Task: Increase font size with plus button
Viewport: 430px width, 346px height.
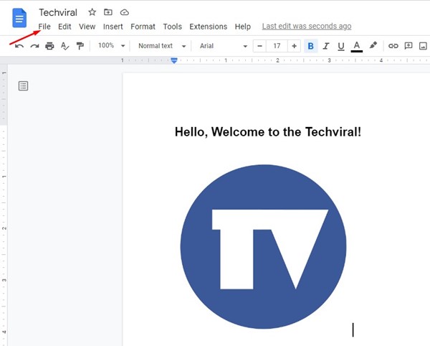Action: click(x=294, y=46)
